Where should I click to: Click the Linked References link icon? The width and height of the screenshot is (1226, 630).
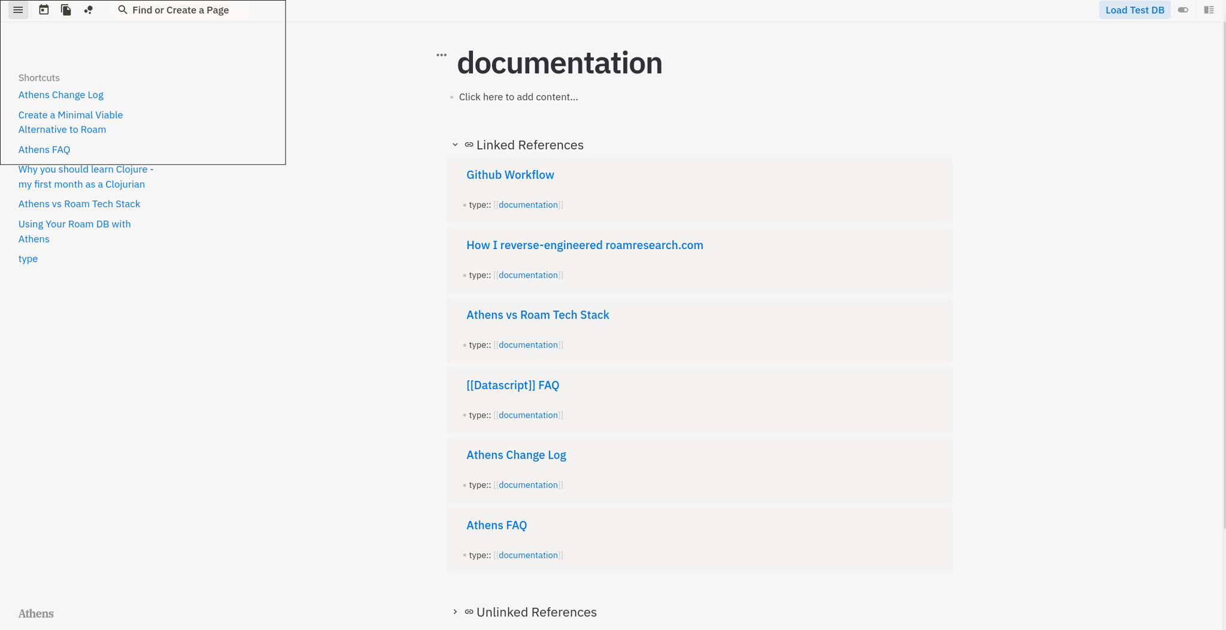coord(469,145)
